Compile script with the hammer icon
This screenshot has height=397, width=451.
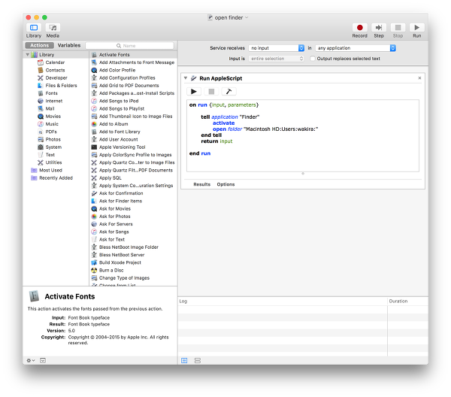coord(229,92)
